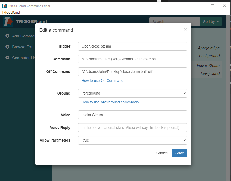Click the TRIGGERcmd title bar app icon
The image size is (231, 181).
coord(4,6)
